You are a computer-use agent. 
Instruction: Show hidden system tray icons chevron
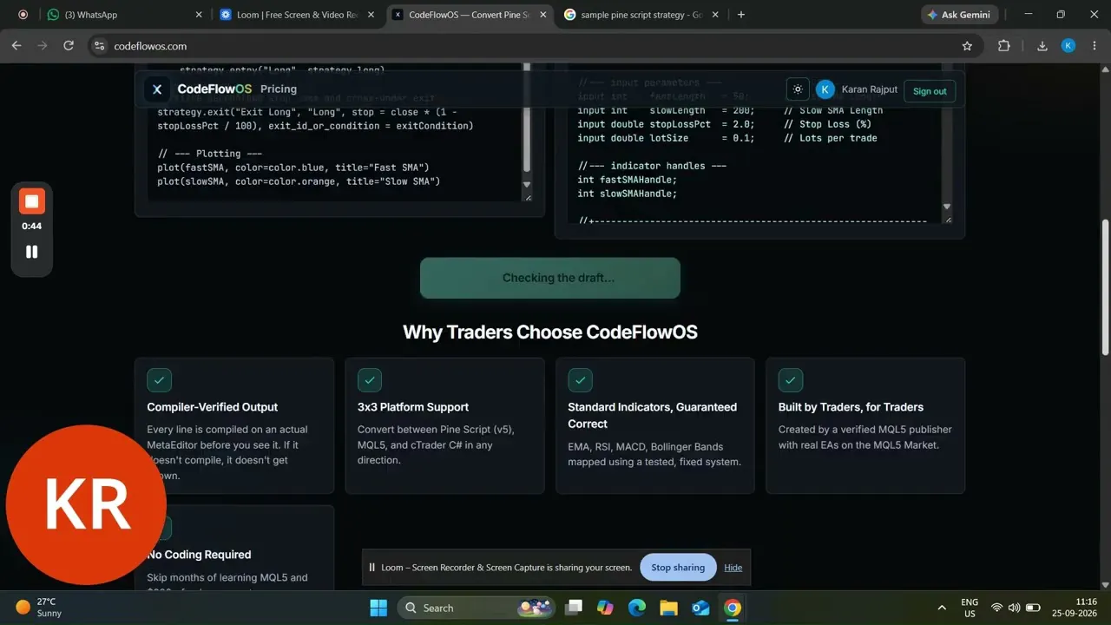pos(942,608)
